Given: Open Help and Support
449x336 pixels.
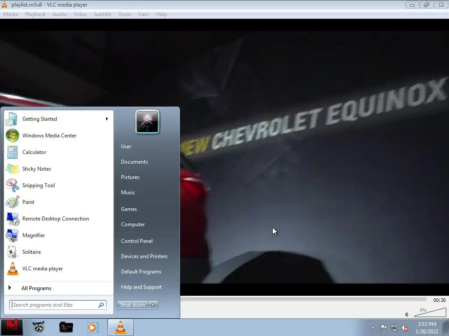Looking at the screenshot, I should point(142,287).
